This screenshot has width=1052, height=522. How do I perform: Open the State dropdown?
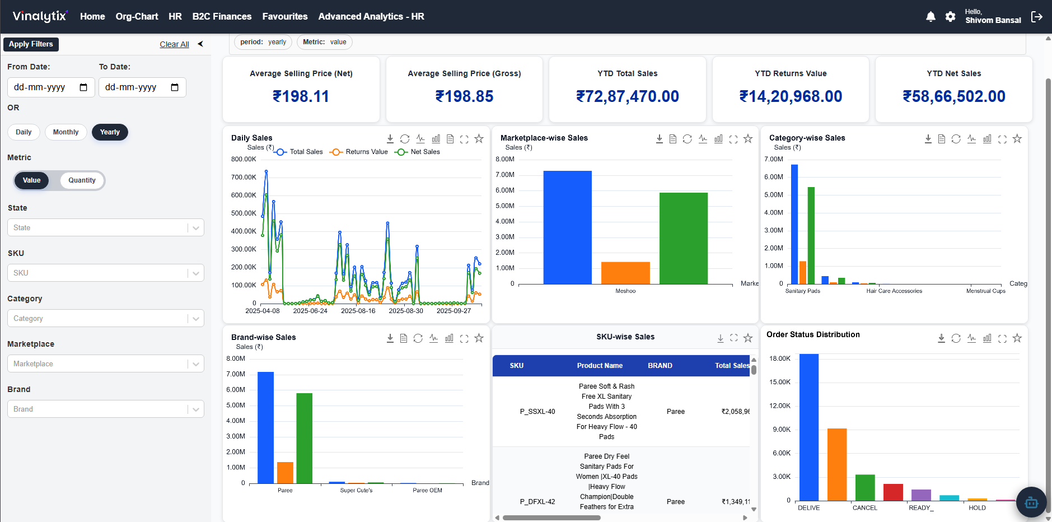tap(106, 227)
